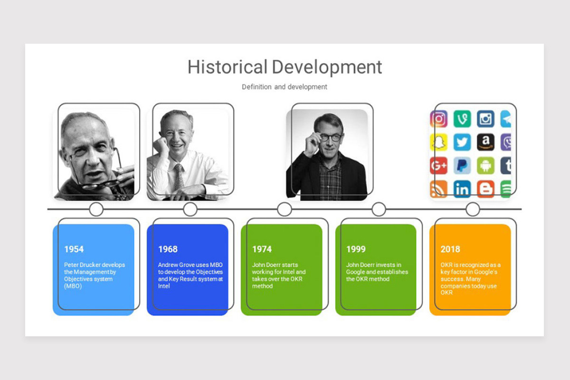Click the orange RSS feed icon
Screen dimensions: 570x380
point(438,189)
